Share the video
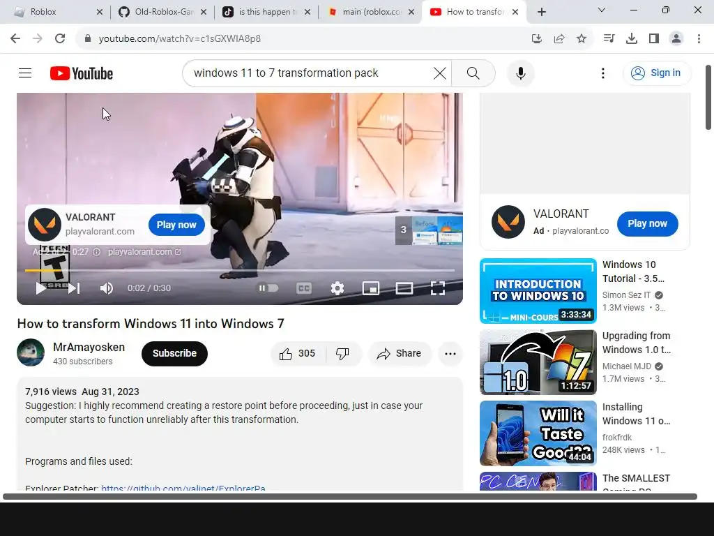The height and width of the screenshot is (536, 714). pos(400,354)
